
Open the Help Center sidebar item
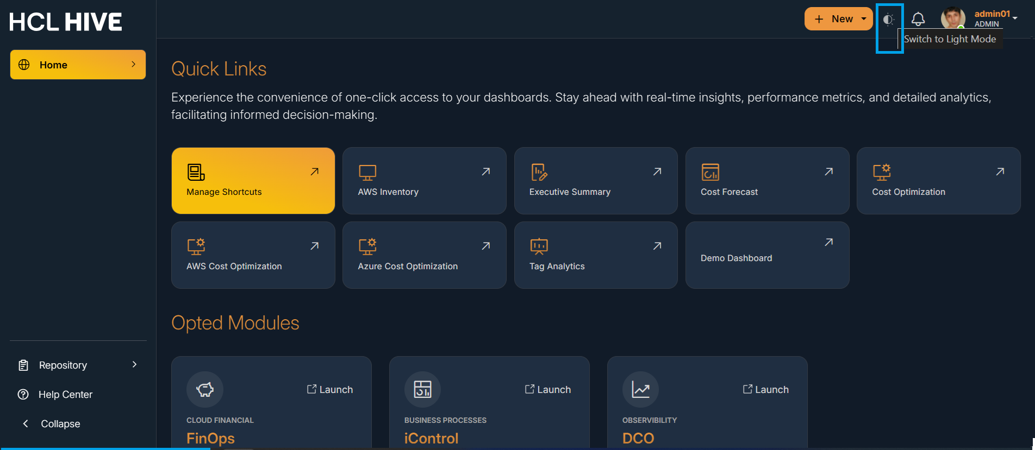(x=65, y=395)
